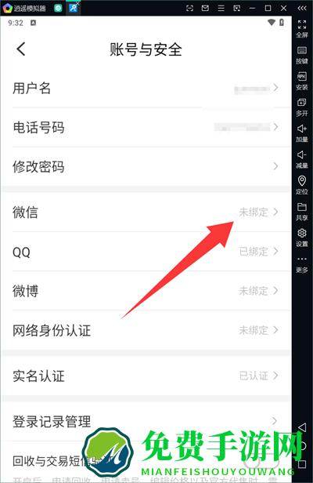The image size is (313, 483).
Task: Expand the 电话号码 row chevron
Action: (x=275, y=127)
